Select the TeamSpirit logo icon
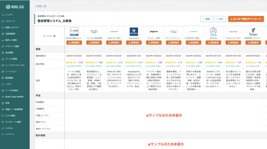This screenshot has height=149, width=267. 134,32
